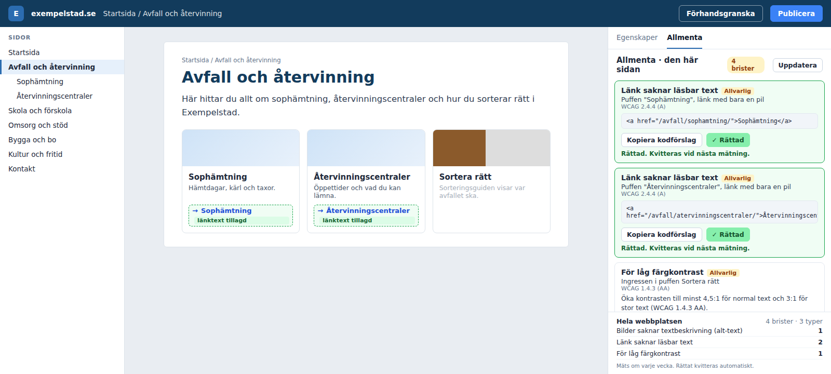Select the Sophämtning code snippet box

click(719, 121)
